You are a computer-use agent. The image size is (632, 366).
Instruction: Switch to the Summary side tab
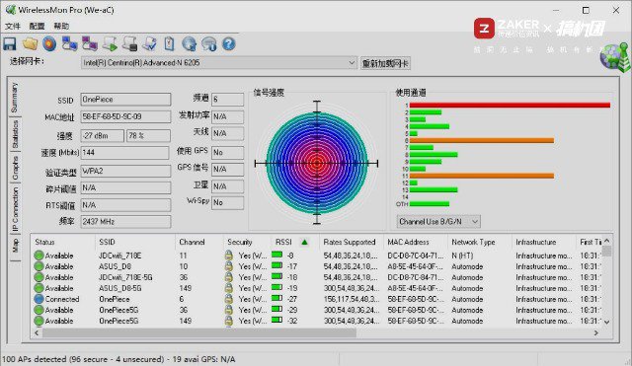click(15, 98)
